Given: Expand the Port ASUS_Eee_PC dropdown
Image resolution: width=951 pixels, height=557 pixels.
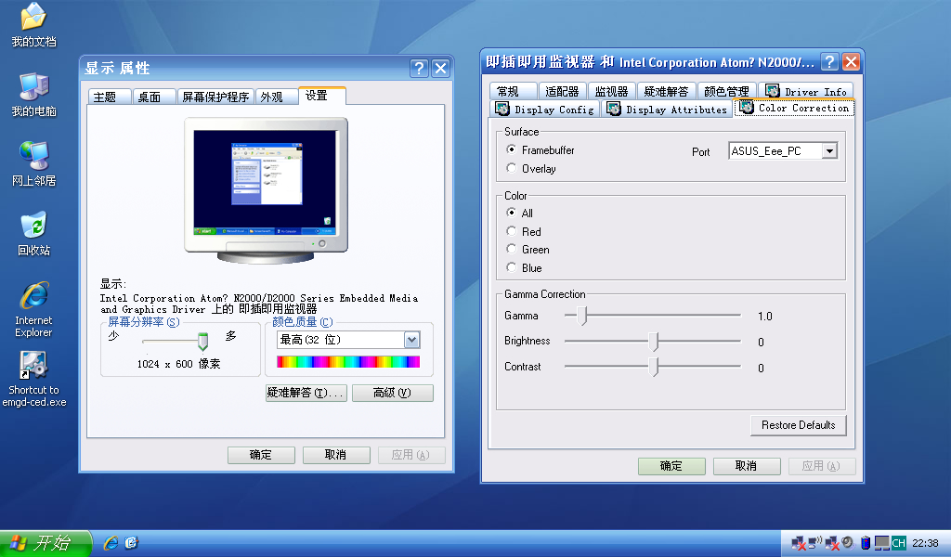Looking at the screenshot, I should 829,151.
